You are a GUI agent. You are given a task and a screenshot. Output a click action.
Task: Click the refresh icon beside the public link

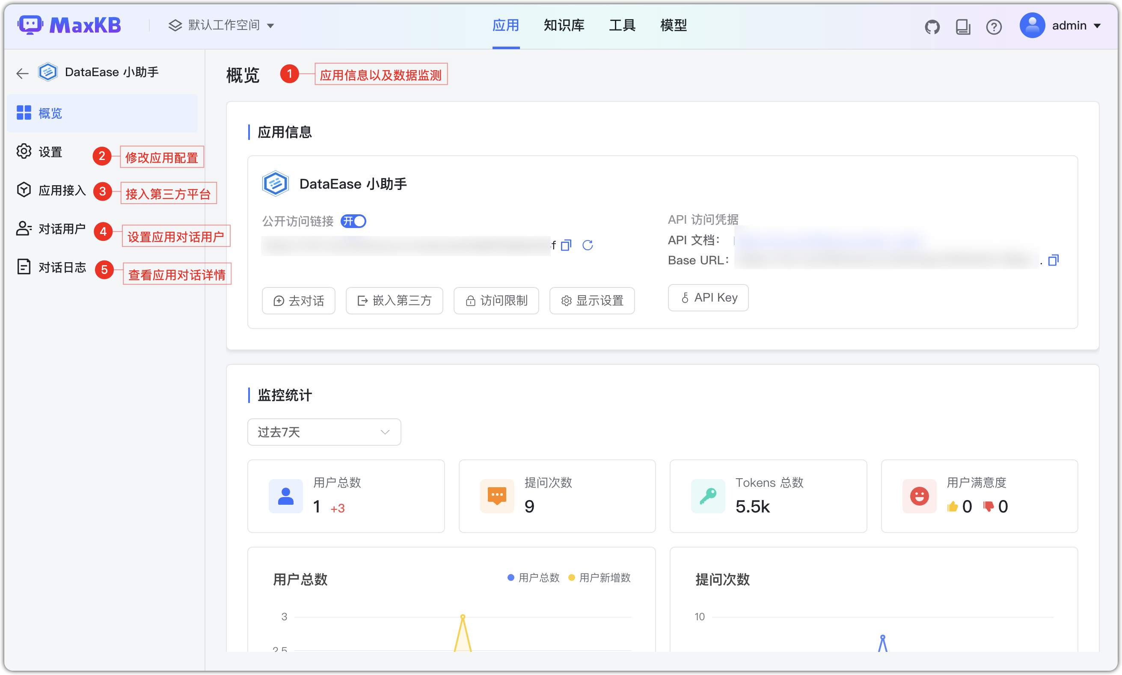click(x=588, y=245)
